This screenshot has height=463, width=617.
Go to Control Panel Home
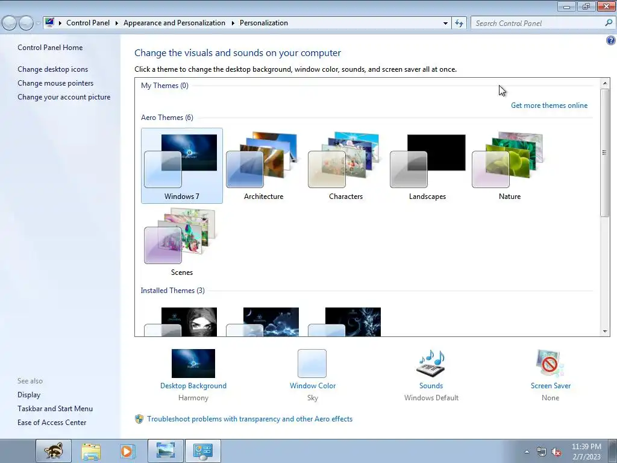50,48
